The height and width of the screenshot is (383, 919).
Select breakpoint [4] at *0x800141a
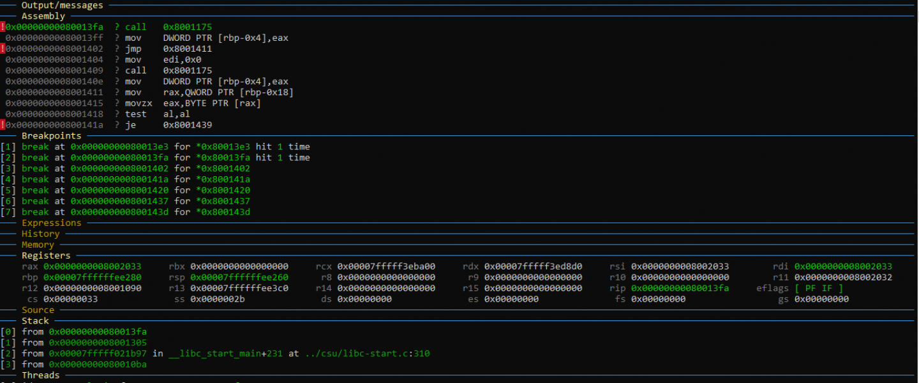point(125,179)
